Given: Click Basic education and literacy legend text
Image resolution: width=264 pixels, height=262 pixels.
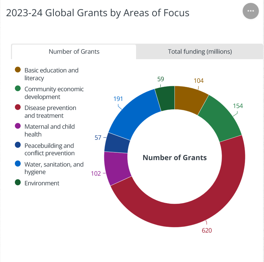Looking at the screenshot, I should point(51,74).
